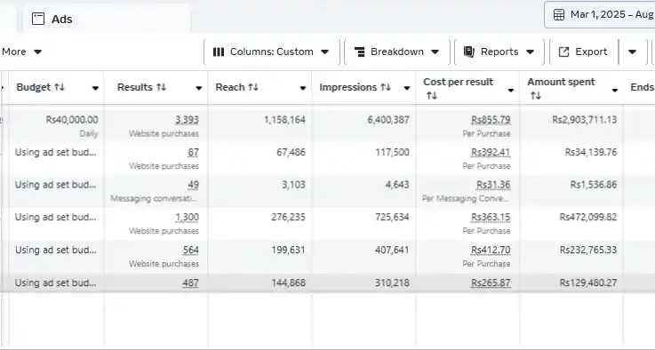The image size is (655, 350).
Task: Select the Rs34,139.76 amount spent
Action: click(x=591, y=153)
